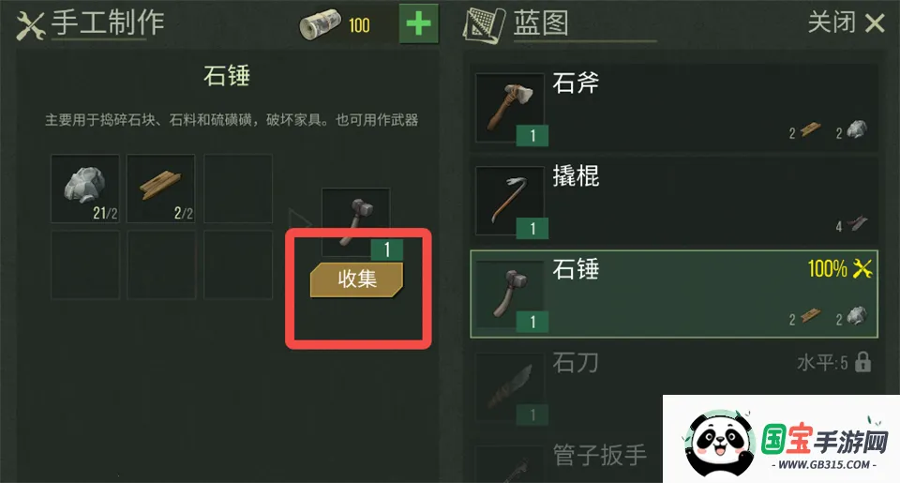Select the 撬棍 blueprint row
The height and width of the screenshot is (483, 900).
[x=674, y=201]
